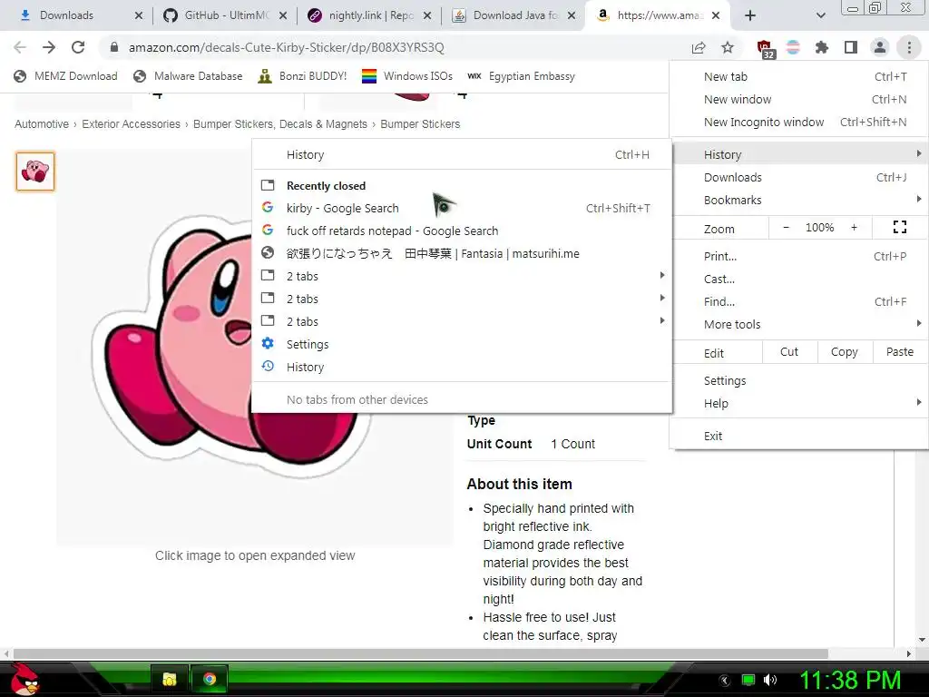Open the Bonzi BUDDY! bookmark
The height and width of the screenshot is (697, 929).
click(303, 76)
